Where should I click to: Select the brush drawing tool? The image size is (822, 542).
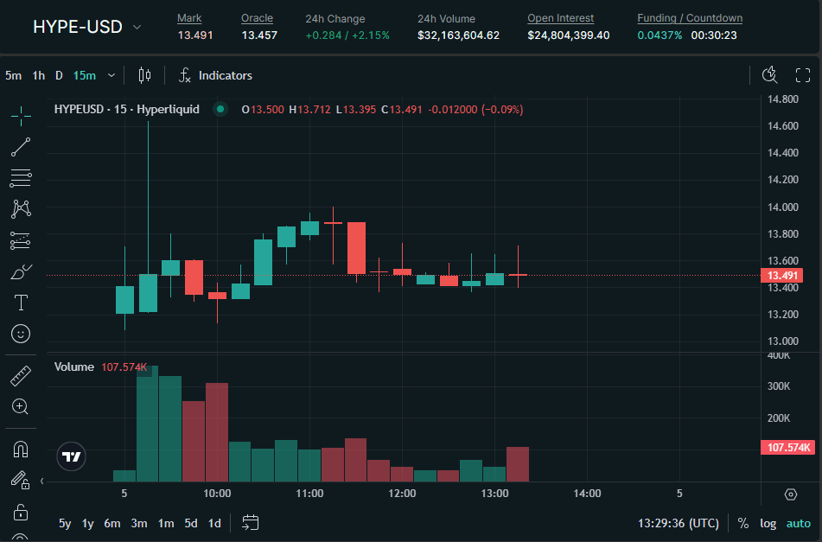pos(21,271)
